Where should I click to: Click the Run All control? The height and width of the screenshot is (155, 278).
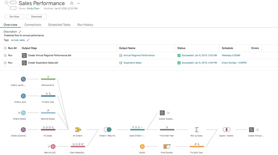[10, 48]
